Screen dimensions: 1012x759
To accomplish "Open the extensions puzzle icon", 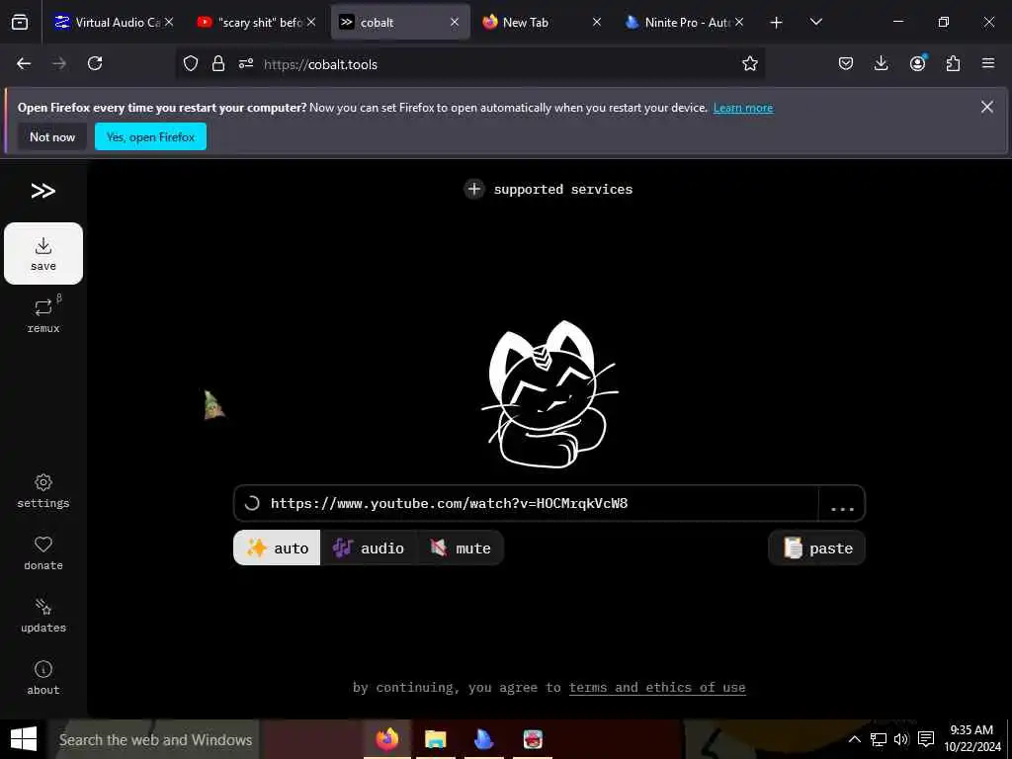I will tap(953, 63).
